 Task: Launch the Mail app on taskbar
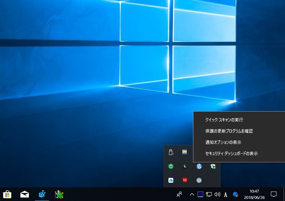click(25, 194)
